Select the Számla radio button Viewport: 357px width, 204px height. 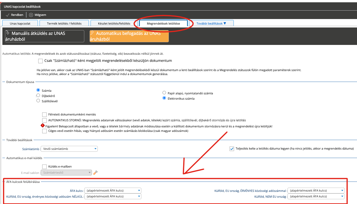(x=38, y=90)
